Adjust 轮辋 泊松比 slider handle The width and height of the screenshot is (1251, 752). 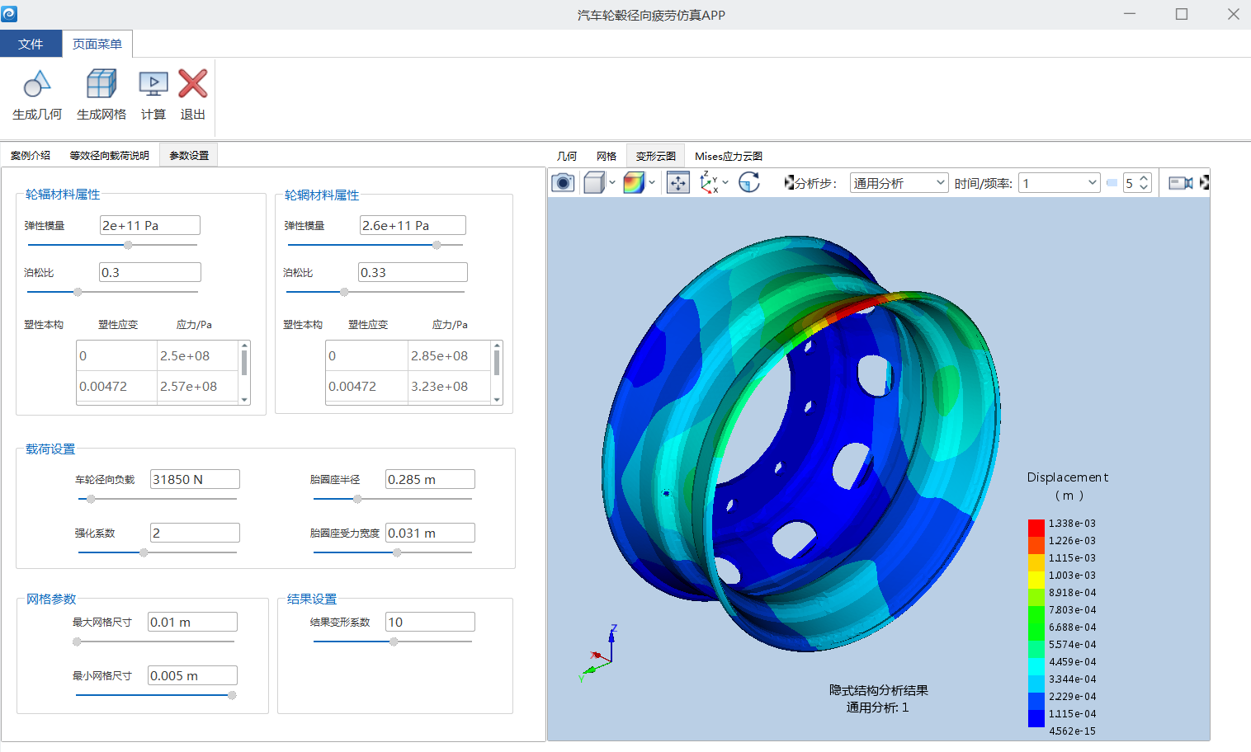click(344, 292)
